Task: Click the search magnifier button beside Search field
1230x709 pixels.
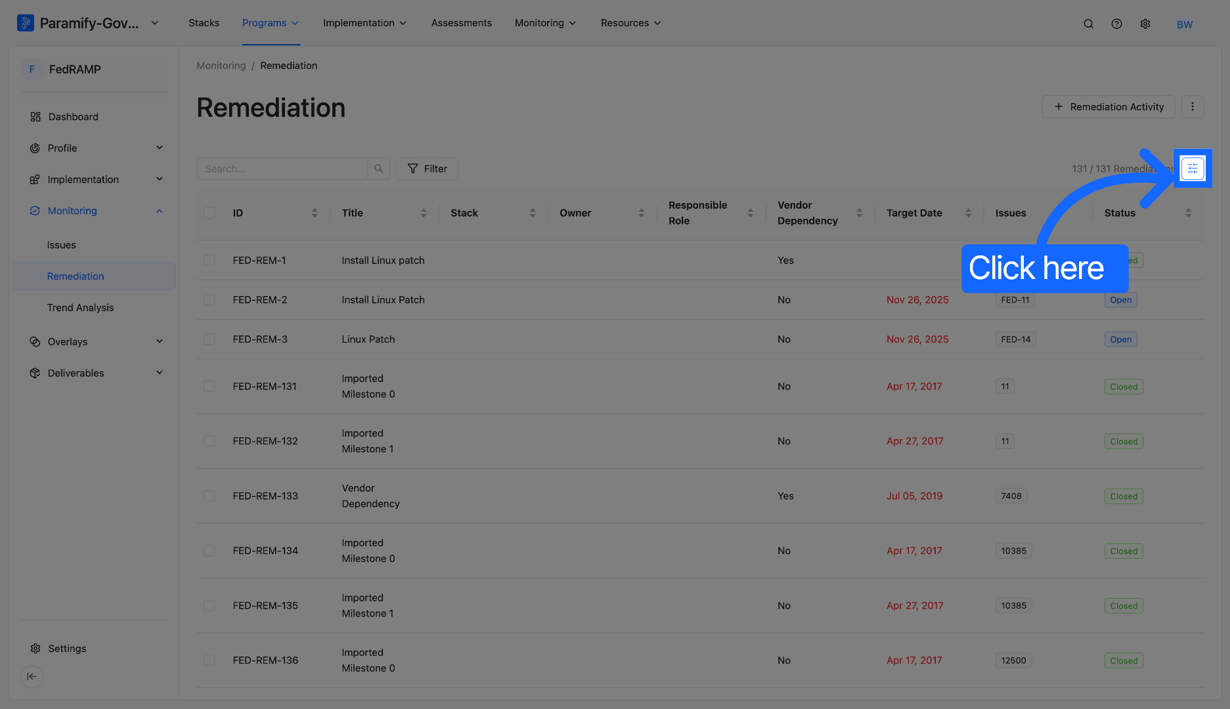Action: [379, 169]
